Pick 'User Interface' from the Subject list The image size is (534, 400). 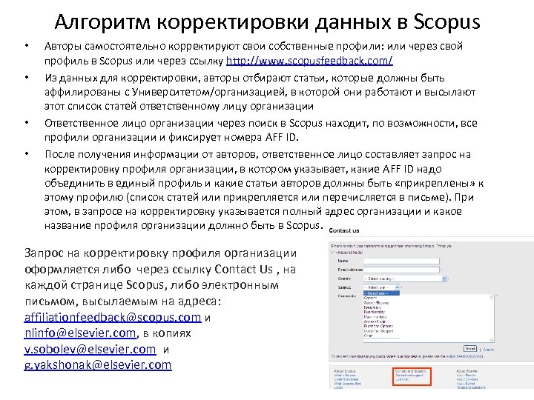coord(375,317)
